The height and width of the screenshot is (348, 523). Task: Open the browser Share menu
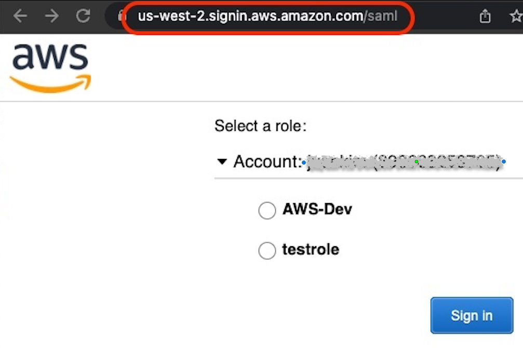pyautogui.click(x=485, y=16)
